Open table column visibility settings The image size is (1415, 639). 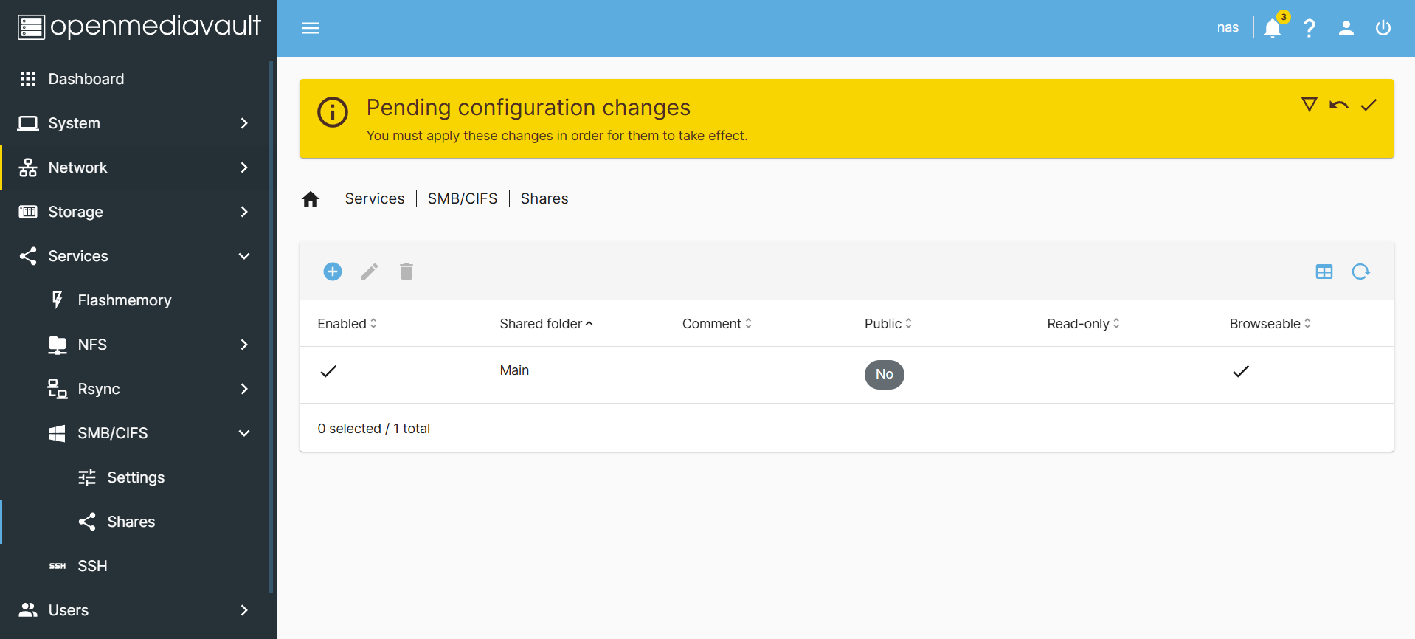coord(1324,272)
